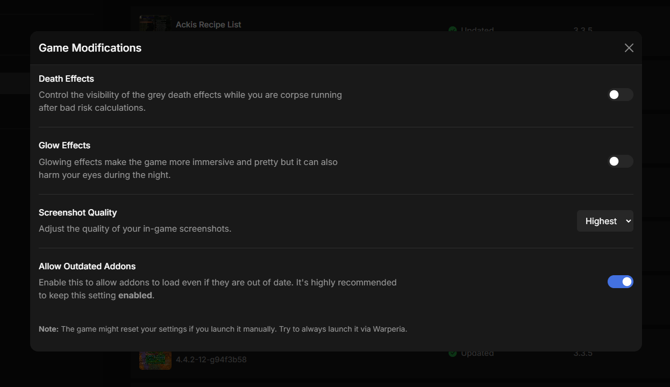Click the Screenshot Quality heading
Viewport: 670px width, 387px height.
point(77,212)
